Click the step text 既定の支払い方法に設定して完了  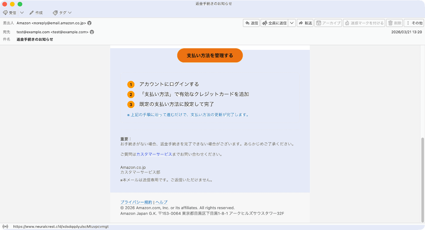[x=176, y=104]
